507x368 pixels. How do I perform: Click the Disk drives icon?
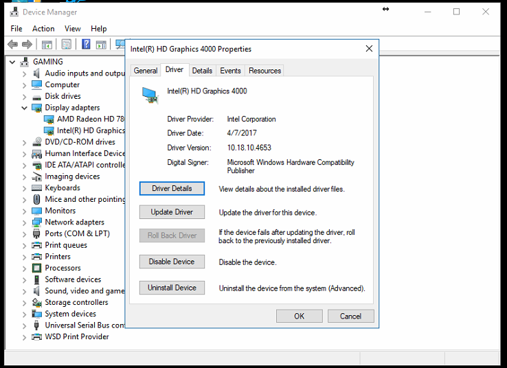click(x=37, y=97)
